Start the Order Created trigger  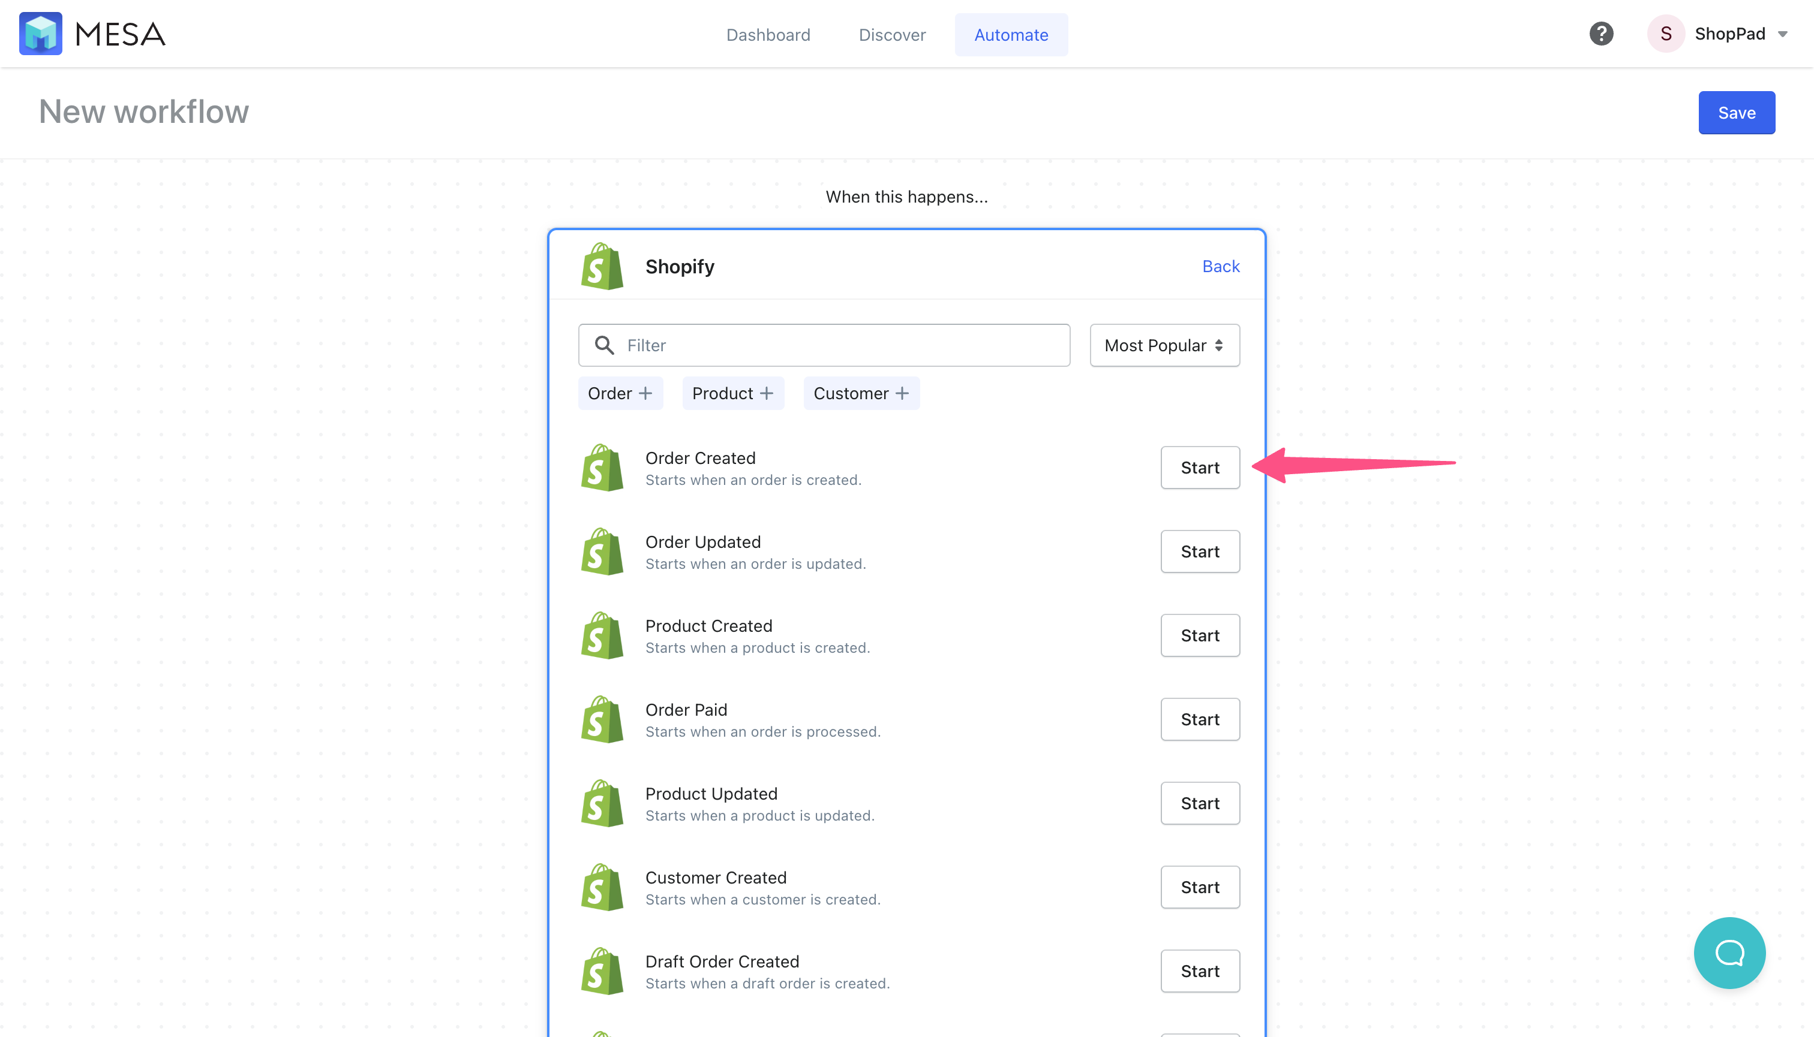pos(1200,468)
